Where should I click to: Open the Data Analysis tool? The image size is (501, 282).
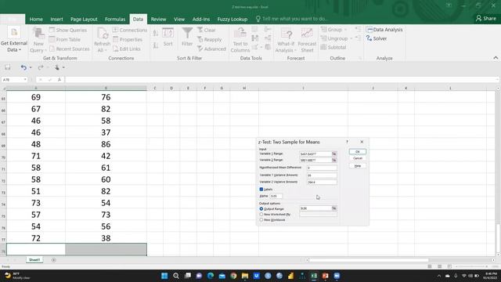384,30
